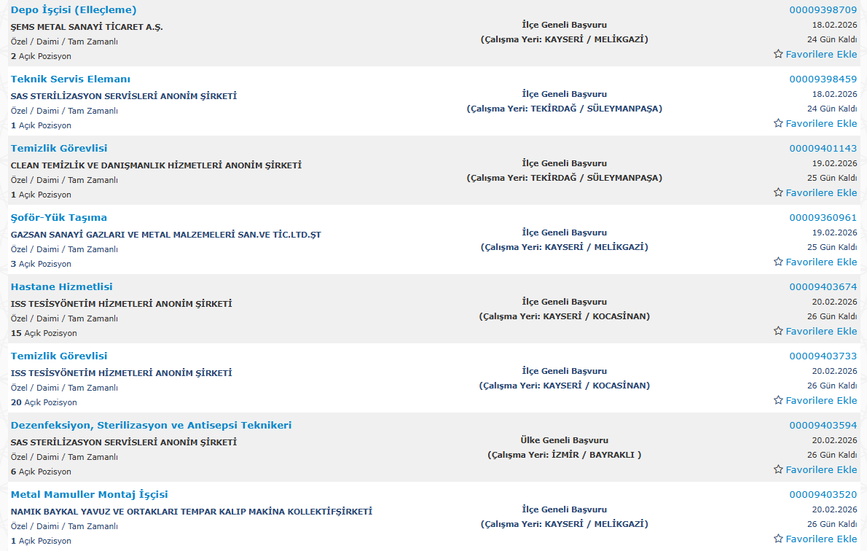Screen dimensions: 867x551
Task: Open the Metal Mamuller Montaj İşçisi title
Action: click(89, 494)
